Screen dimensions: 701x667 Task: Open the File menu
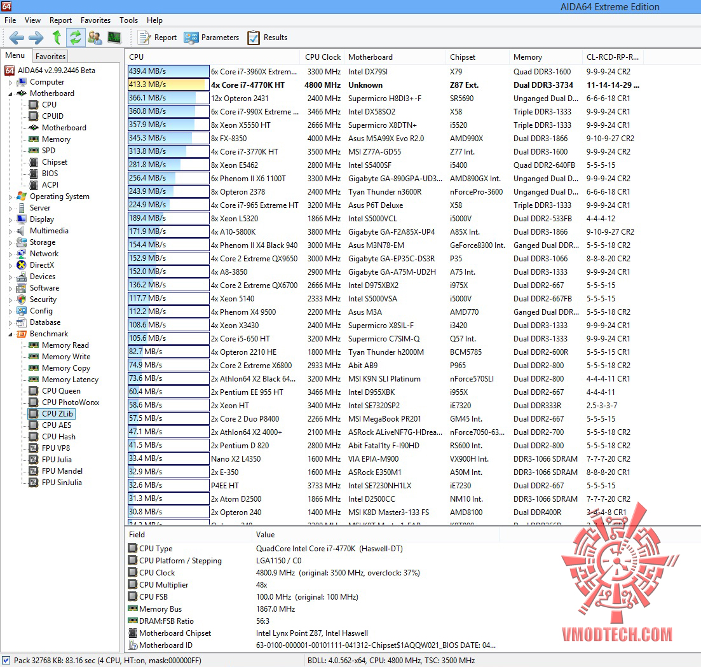[x=10, y=20]
